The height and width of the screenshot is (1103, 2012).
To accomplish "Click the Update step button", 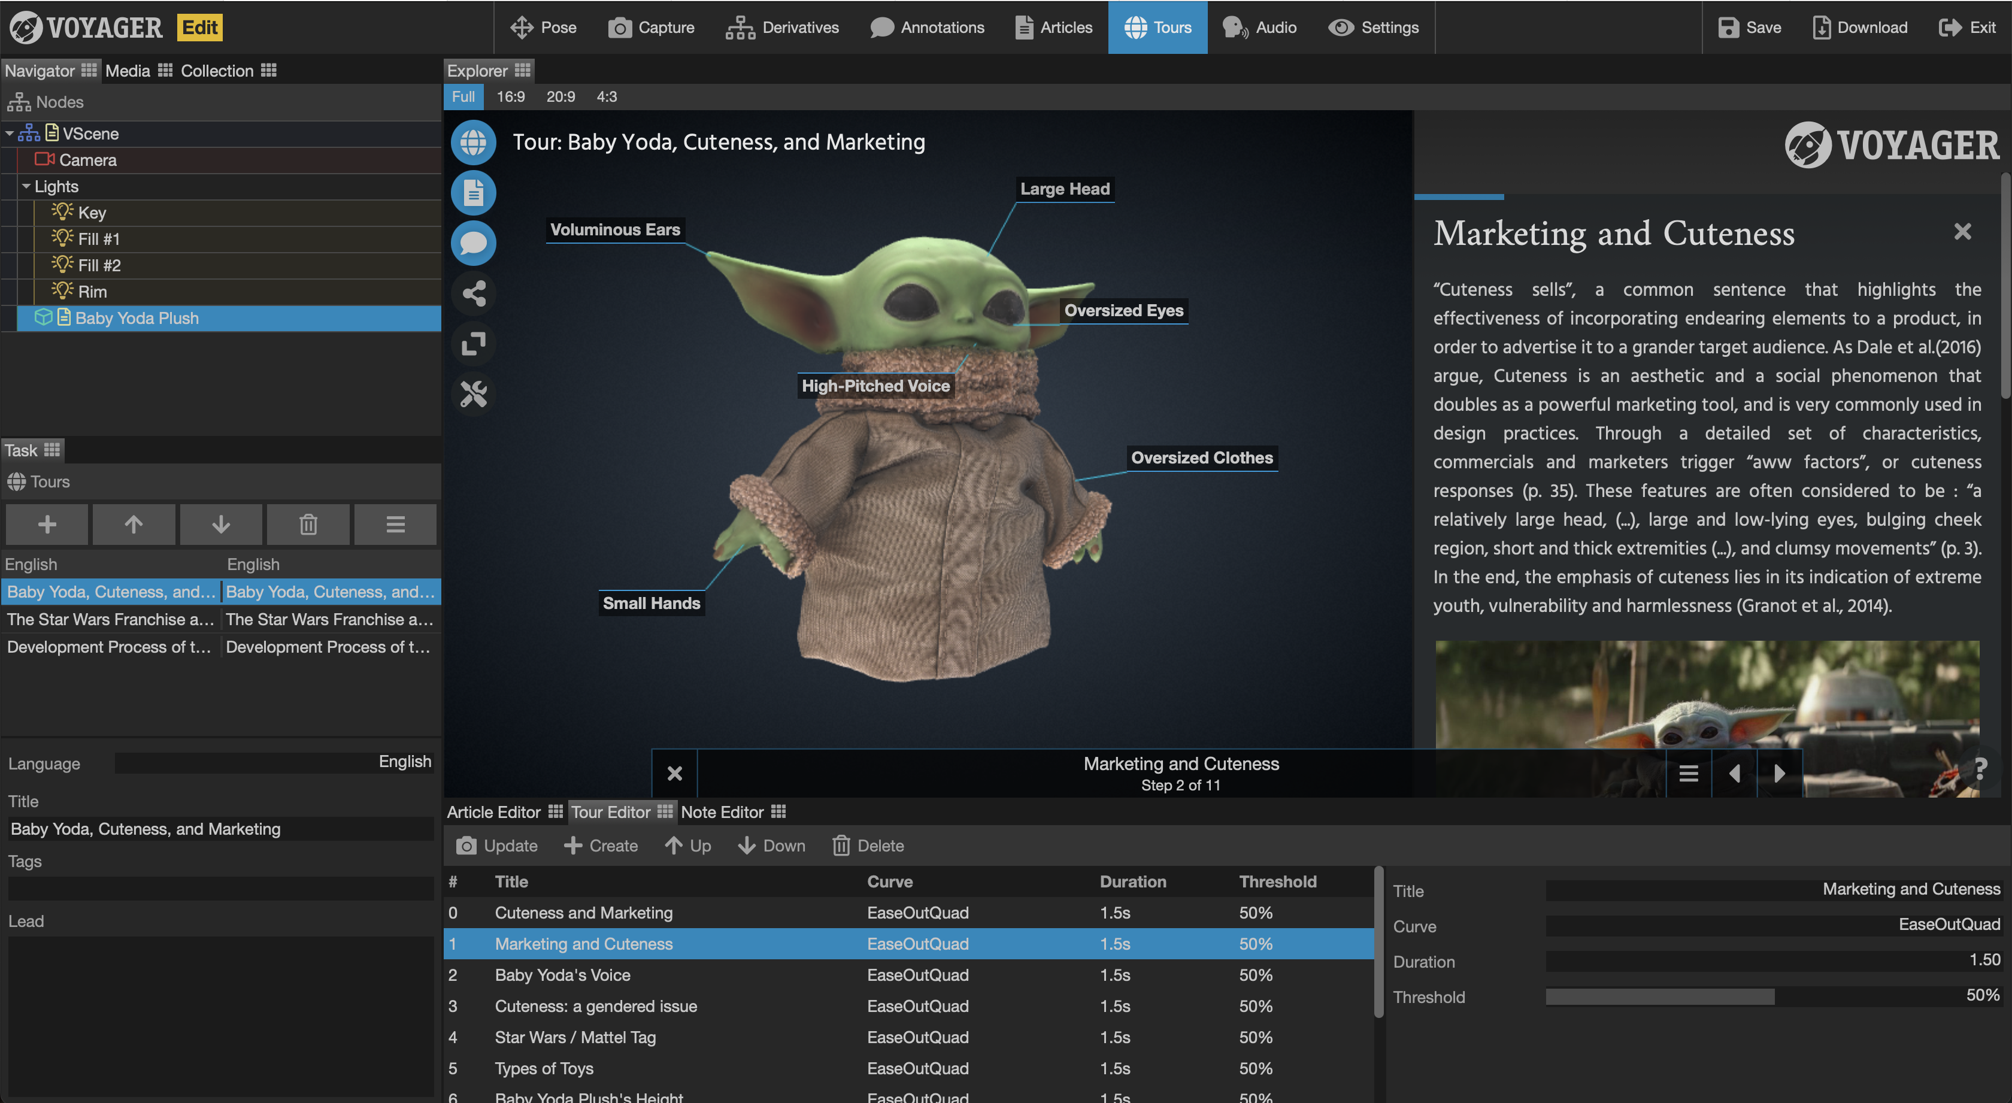I will click(x=497, y=846).
